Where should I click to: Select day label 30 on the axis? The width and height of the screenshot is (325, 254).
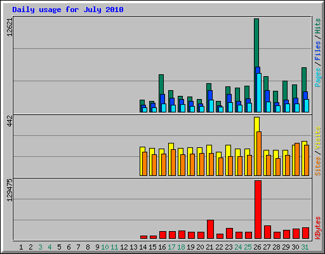point(295,247)
